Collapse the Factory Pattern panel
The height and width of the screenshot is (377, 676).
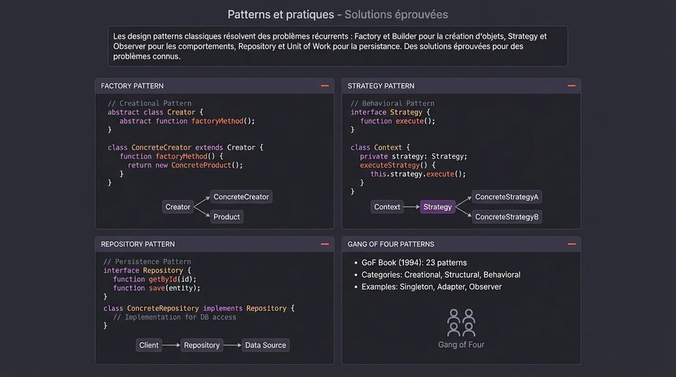325,86
